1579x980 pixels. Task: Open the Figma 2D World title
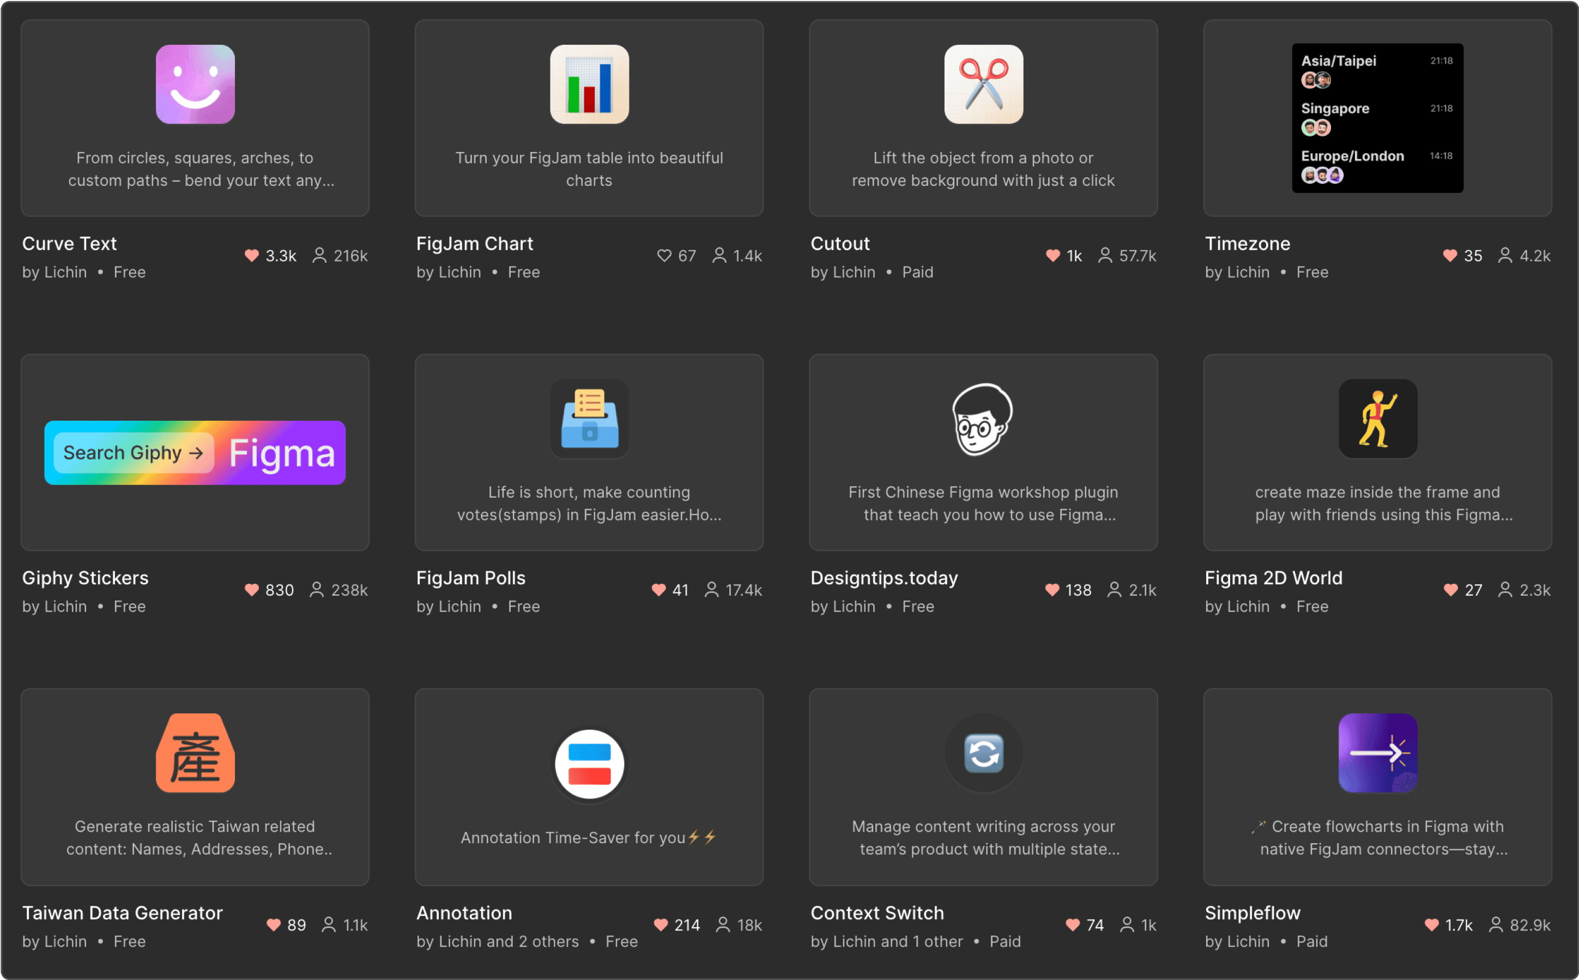pyautogui.click(x=1273, y=578)
